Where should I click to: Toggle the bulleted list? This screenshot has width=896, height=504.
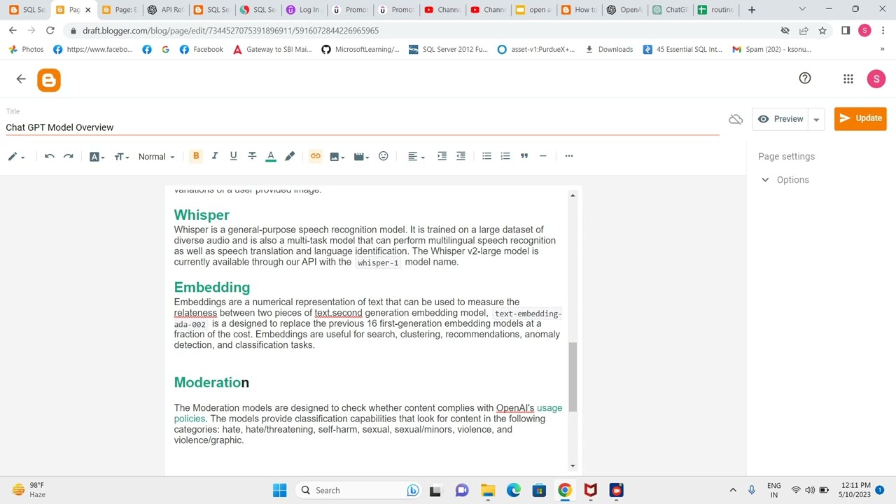[x=486, y=156]
